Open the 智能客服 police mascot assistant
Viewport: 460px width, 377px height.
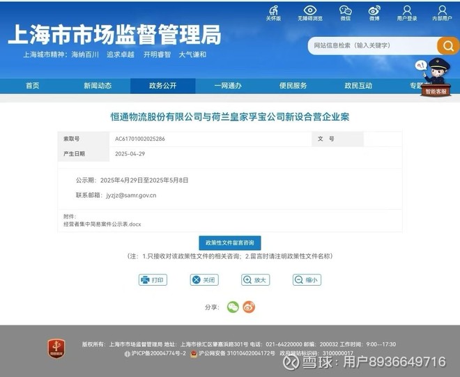pyautogui.click(x=434, y=77)
